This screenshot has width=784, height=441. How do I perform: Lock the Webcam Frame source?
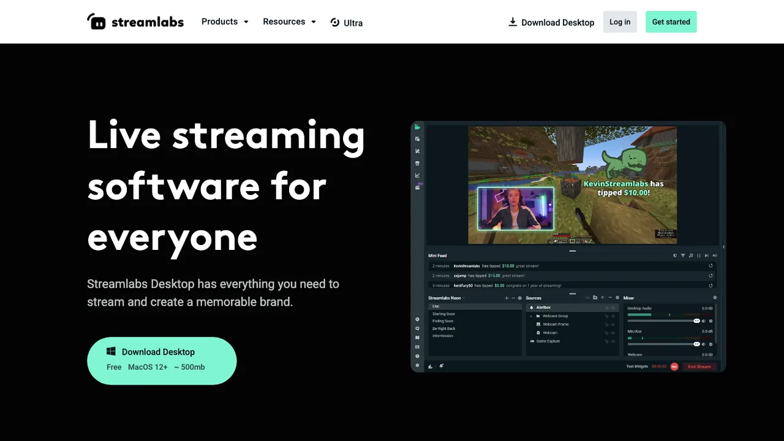point(606,325)
